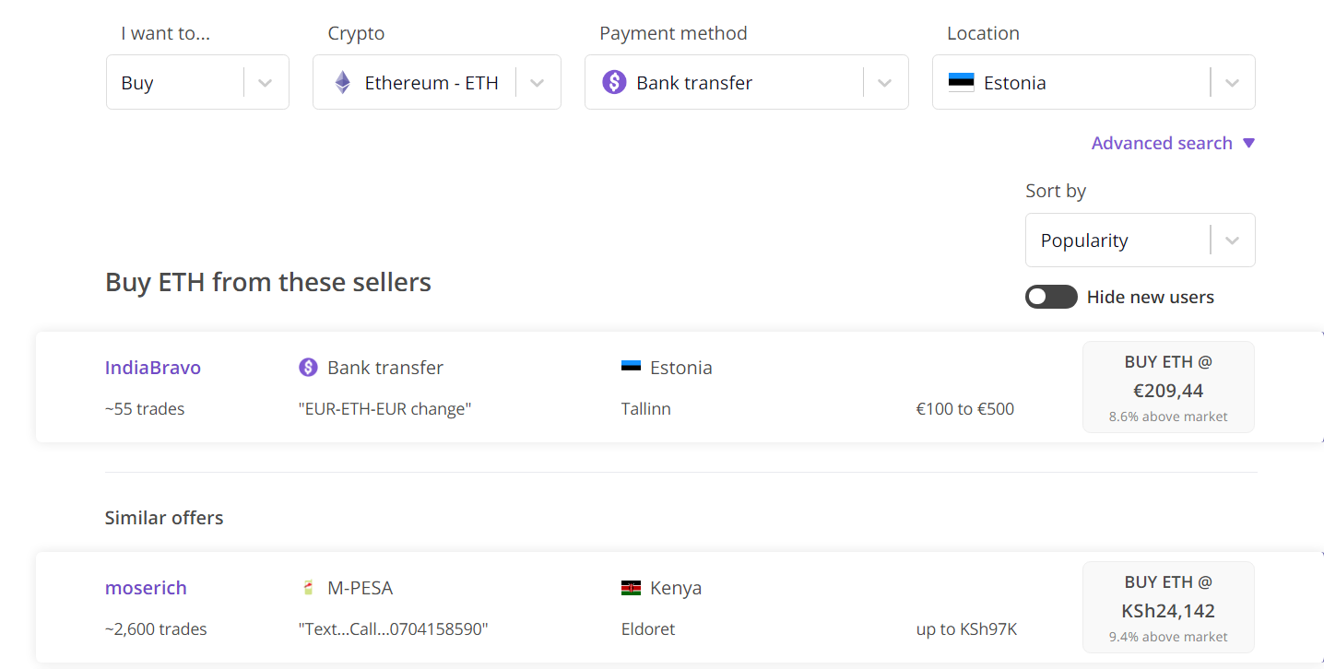Open the Location dropdown chevron
1324x669 pixels.
click(x=1232, y=83)
